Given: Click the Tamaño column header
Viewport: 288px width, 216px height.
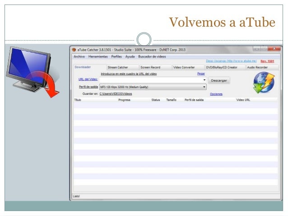Looking at the screenshot, I should point(171,100).
